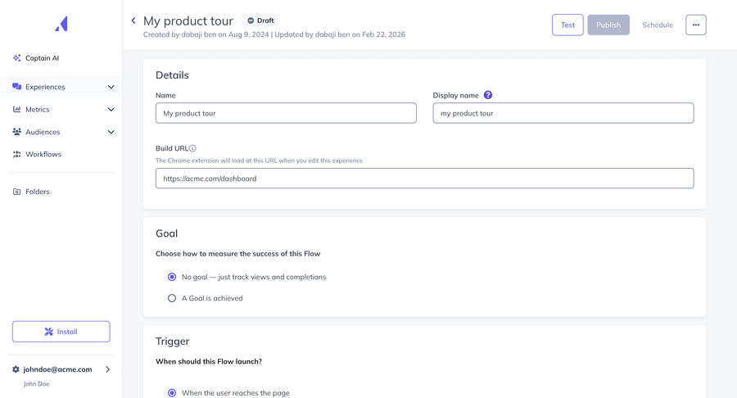Open the Metrics sidebar item

61,110
